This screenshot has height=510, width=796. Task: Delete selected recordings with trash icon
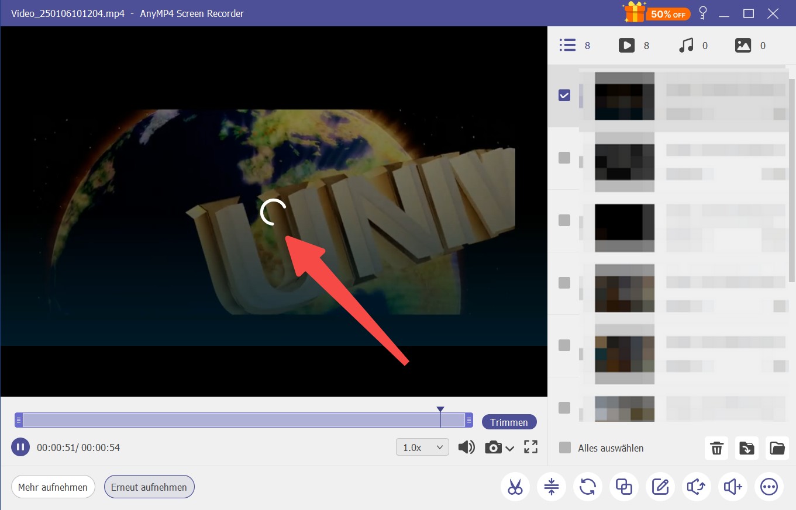click(716, 448)
